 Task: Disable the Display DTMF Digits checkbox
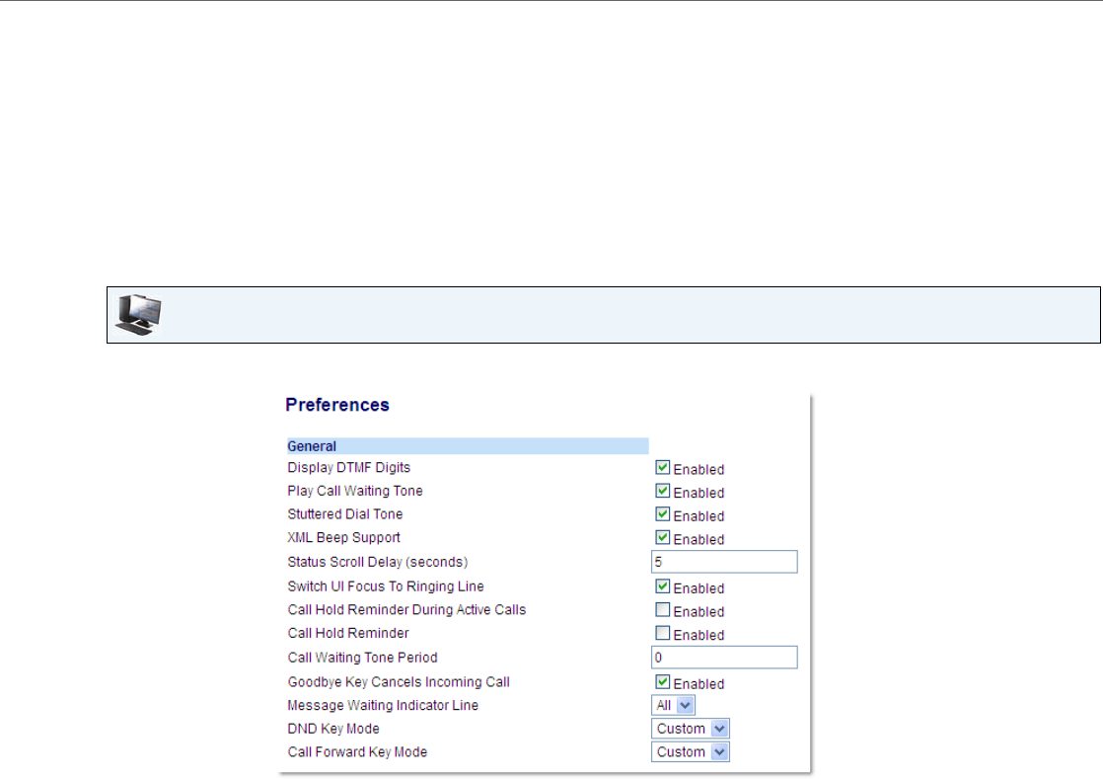click(x=663, y=468)
